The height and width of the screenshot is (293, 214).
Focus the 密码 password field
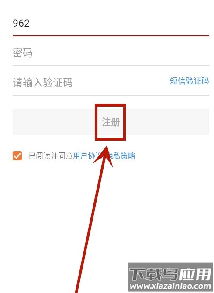point(111,53)
